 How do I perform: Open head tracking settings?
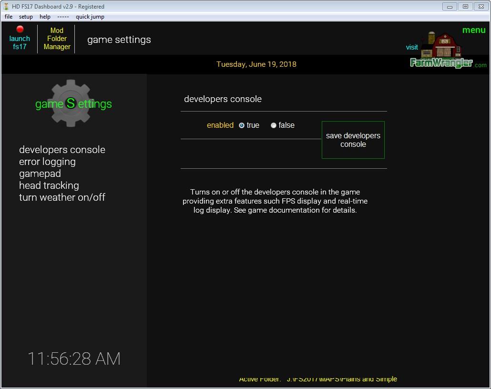[x=49, y=185]
